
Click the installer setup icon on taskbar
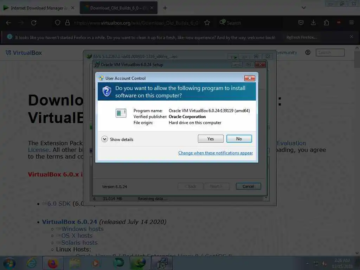162,263
